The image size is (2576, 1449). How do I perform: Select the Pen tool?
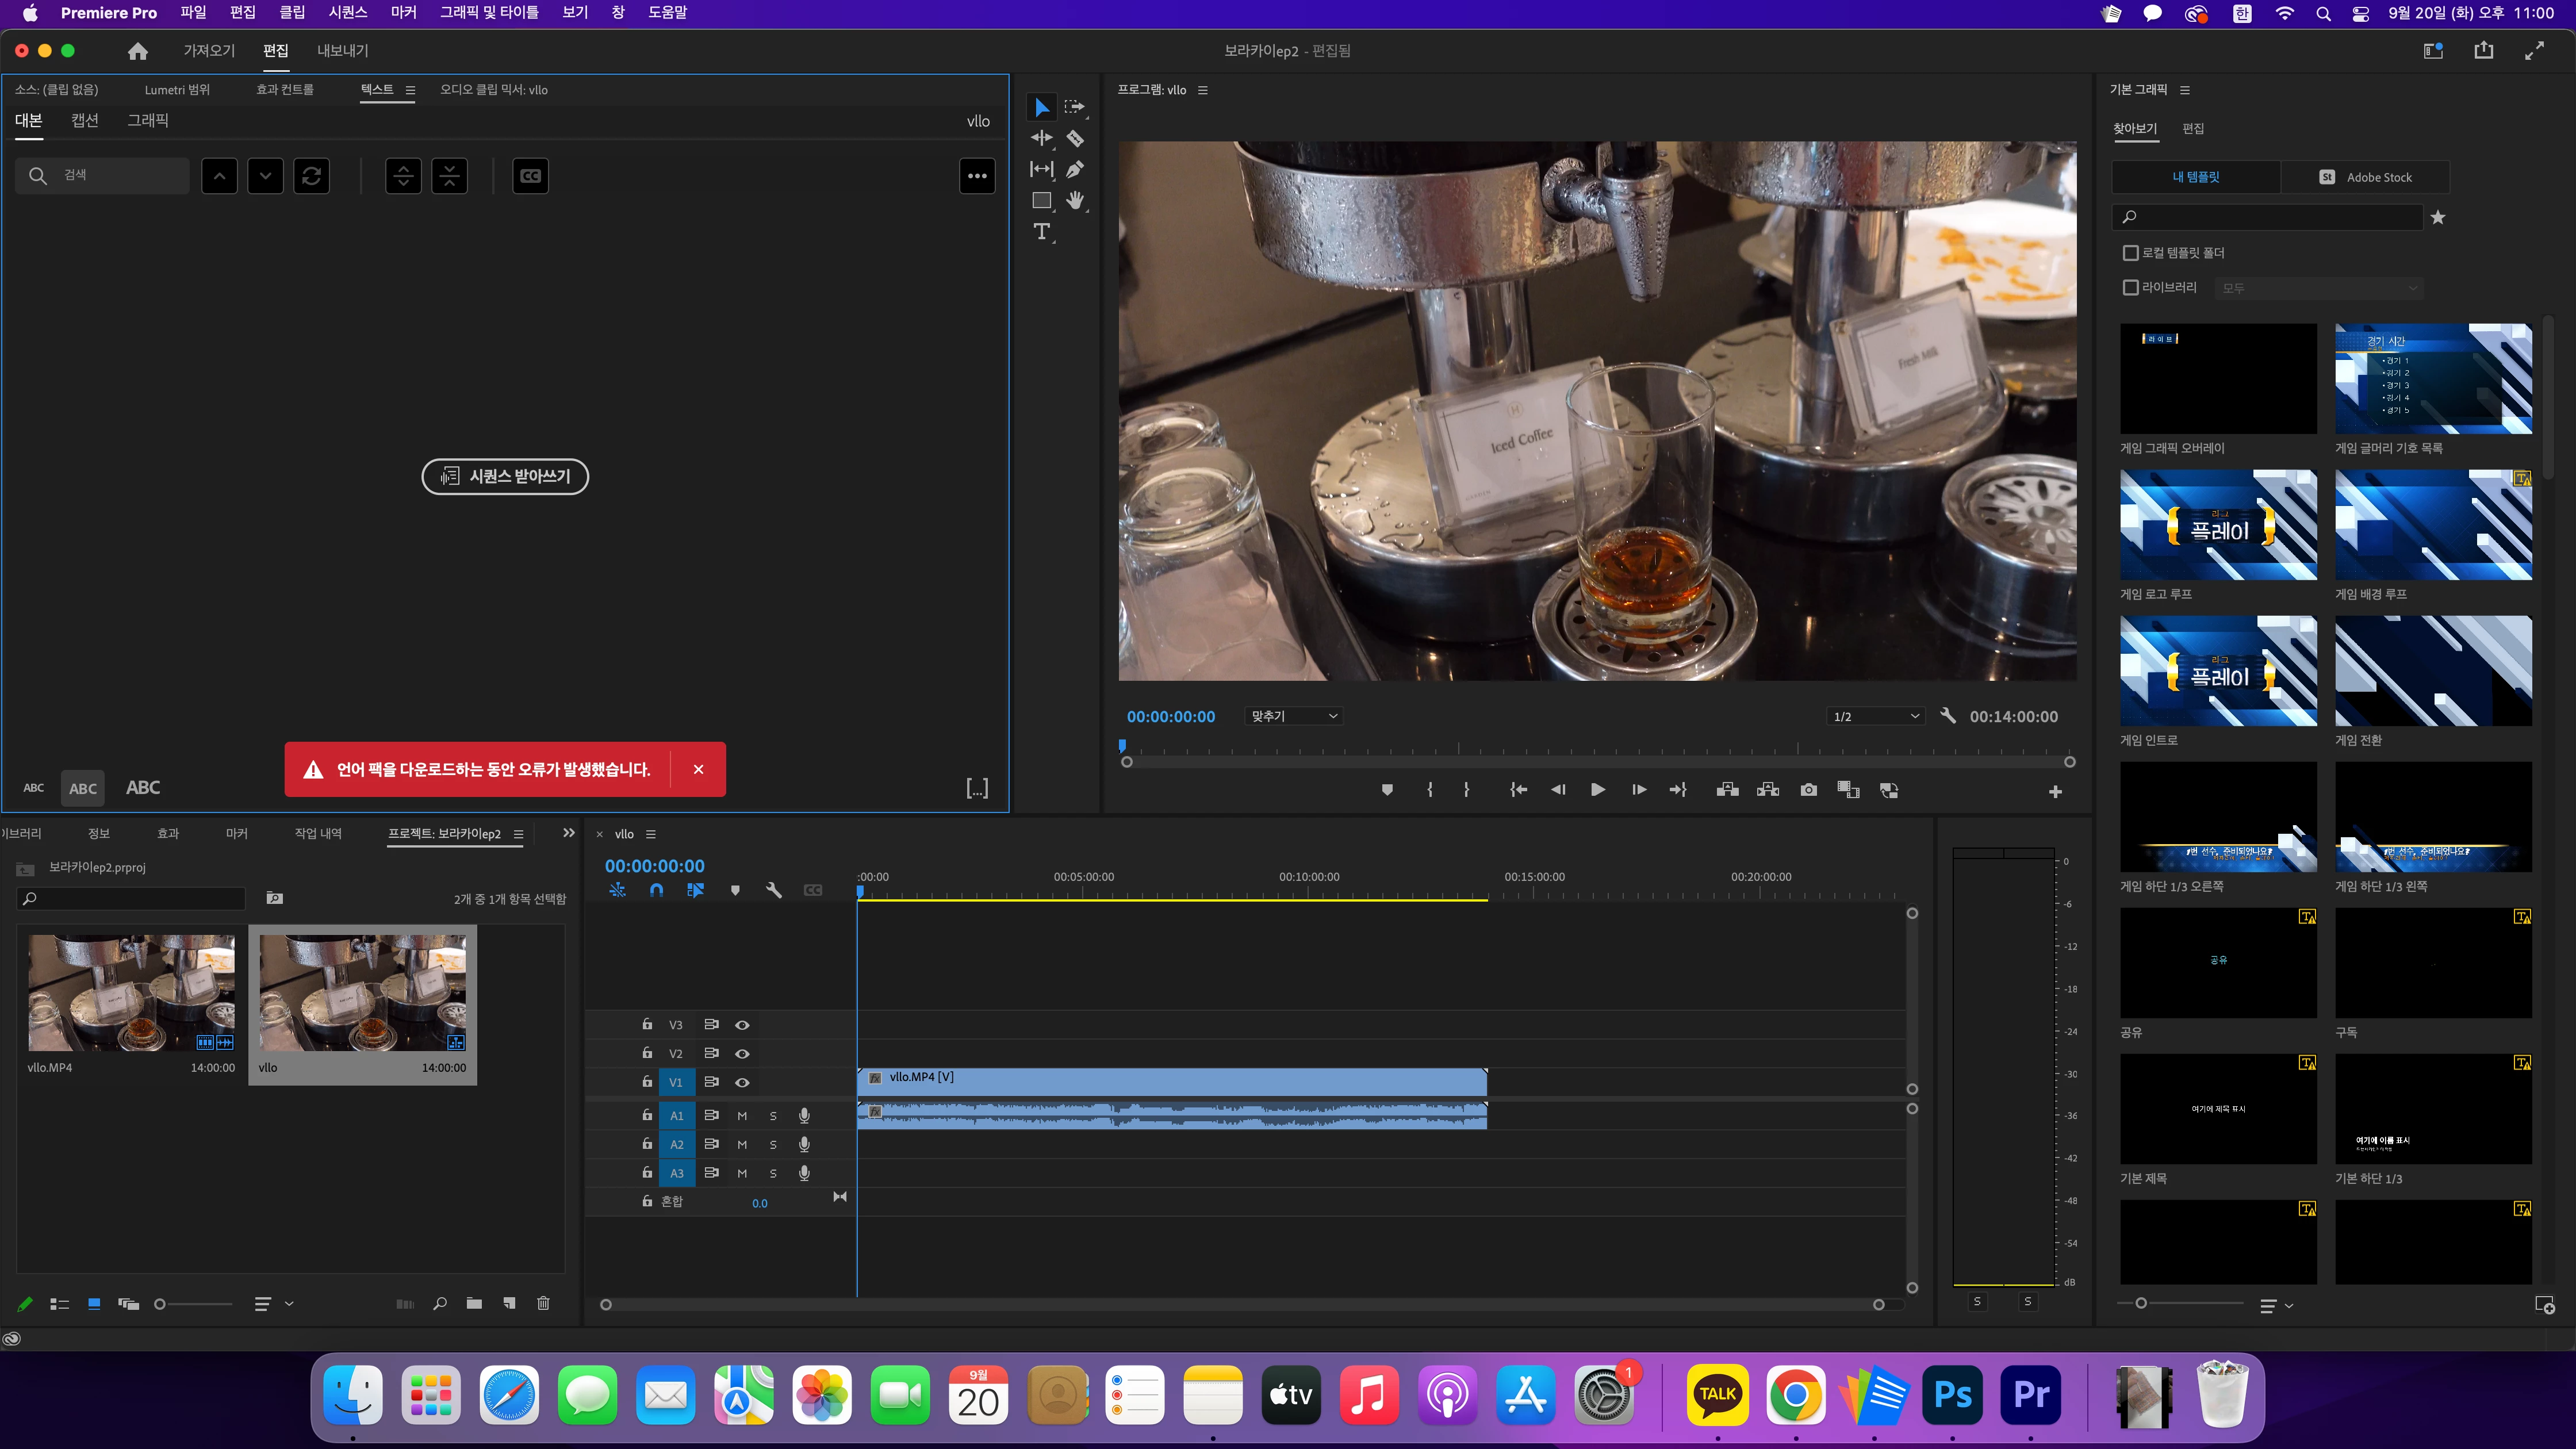pos(1075,169)
